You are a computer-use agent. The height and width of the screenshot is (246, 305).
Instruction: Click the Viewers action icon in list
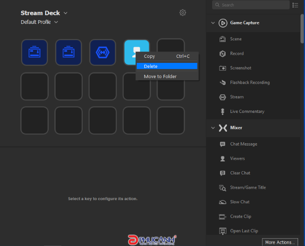pos(222,159)
